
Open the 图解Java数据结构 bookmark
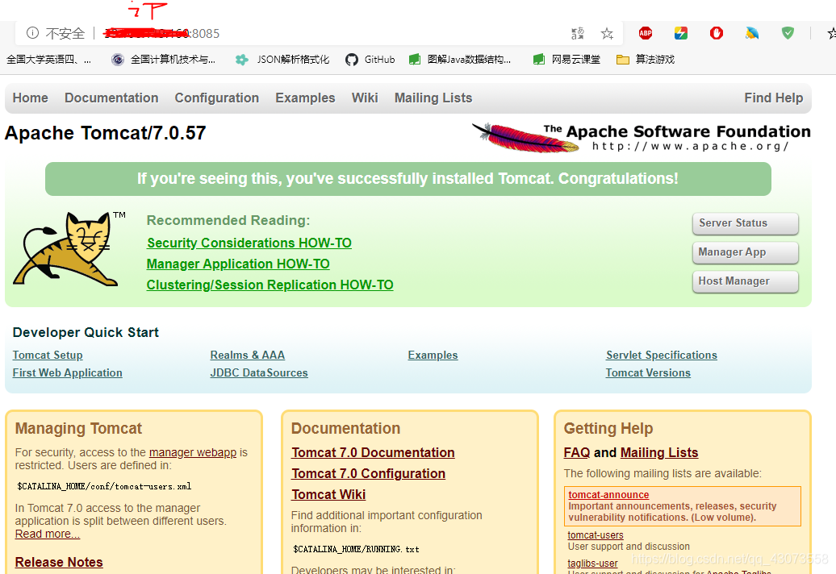point(460,60)
